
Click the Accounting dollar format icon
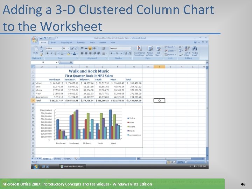(111, 53)
